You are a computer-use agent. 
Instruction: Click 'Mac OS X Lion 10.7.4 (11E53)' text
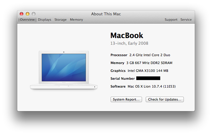pos(151,86)
